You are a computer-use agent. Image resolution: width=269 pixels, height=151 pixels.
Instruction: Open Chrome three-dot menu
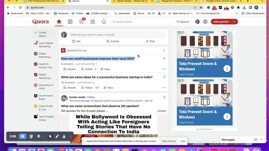click(262, 8)
